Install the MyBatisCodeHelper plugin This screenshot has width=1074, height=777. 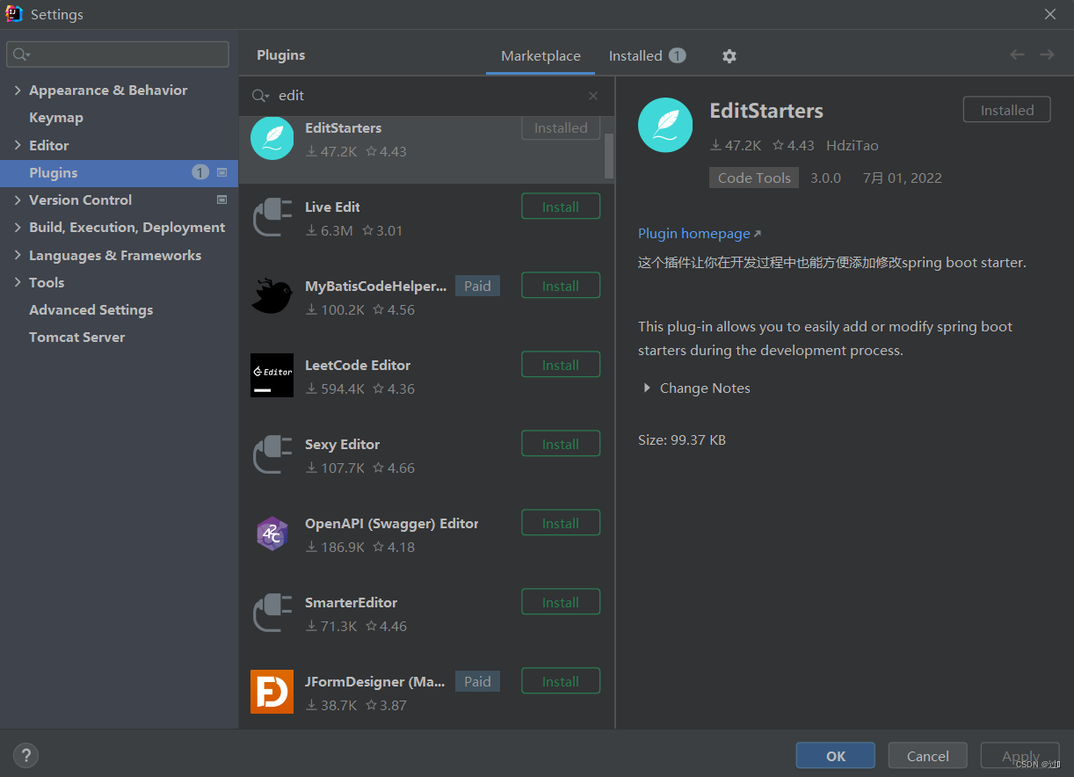(x=561, y=286)
